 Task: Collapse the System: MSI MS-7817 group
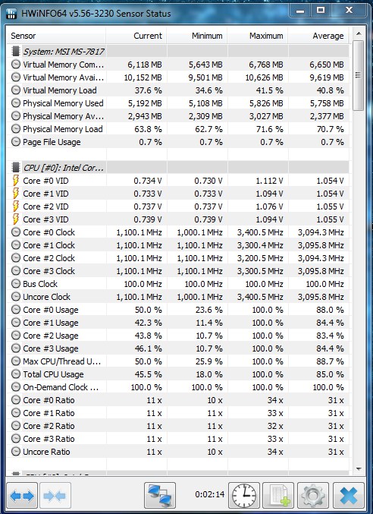tap(16, 51)
